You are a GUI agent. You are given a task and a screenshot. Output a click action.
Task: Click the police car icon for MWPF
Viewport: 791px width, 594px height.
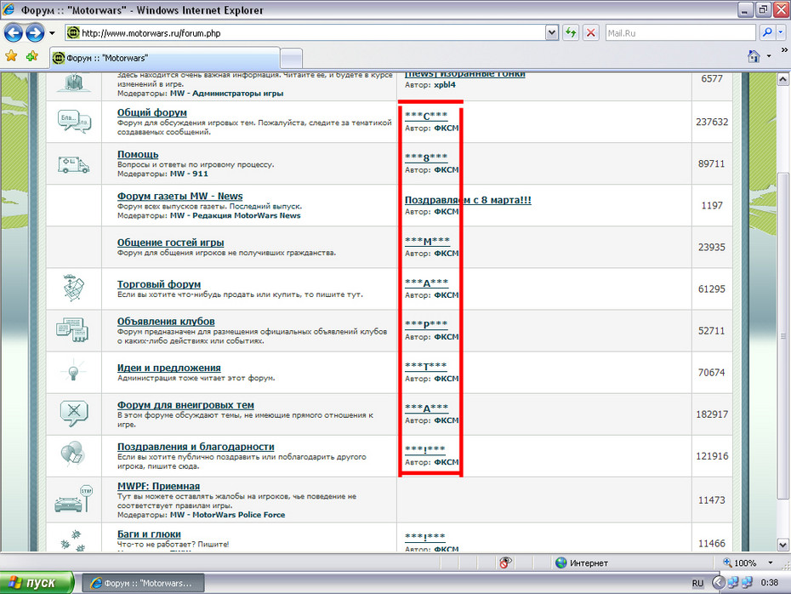74,500
